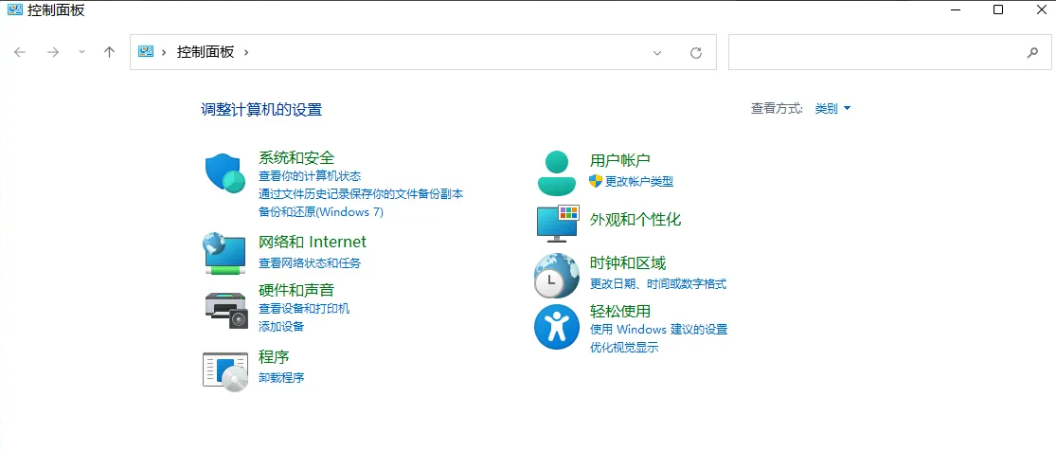Click the 卸载程序 link

coord(281,377)
